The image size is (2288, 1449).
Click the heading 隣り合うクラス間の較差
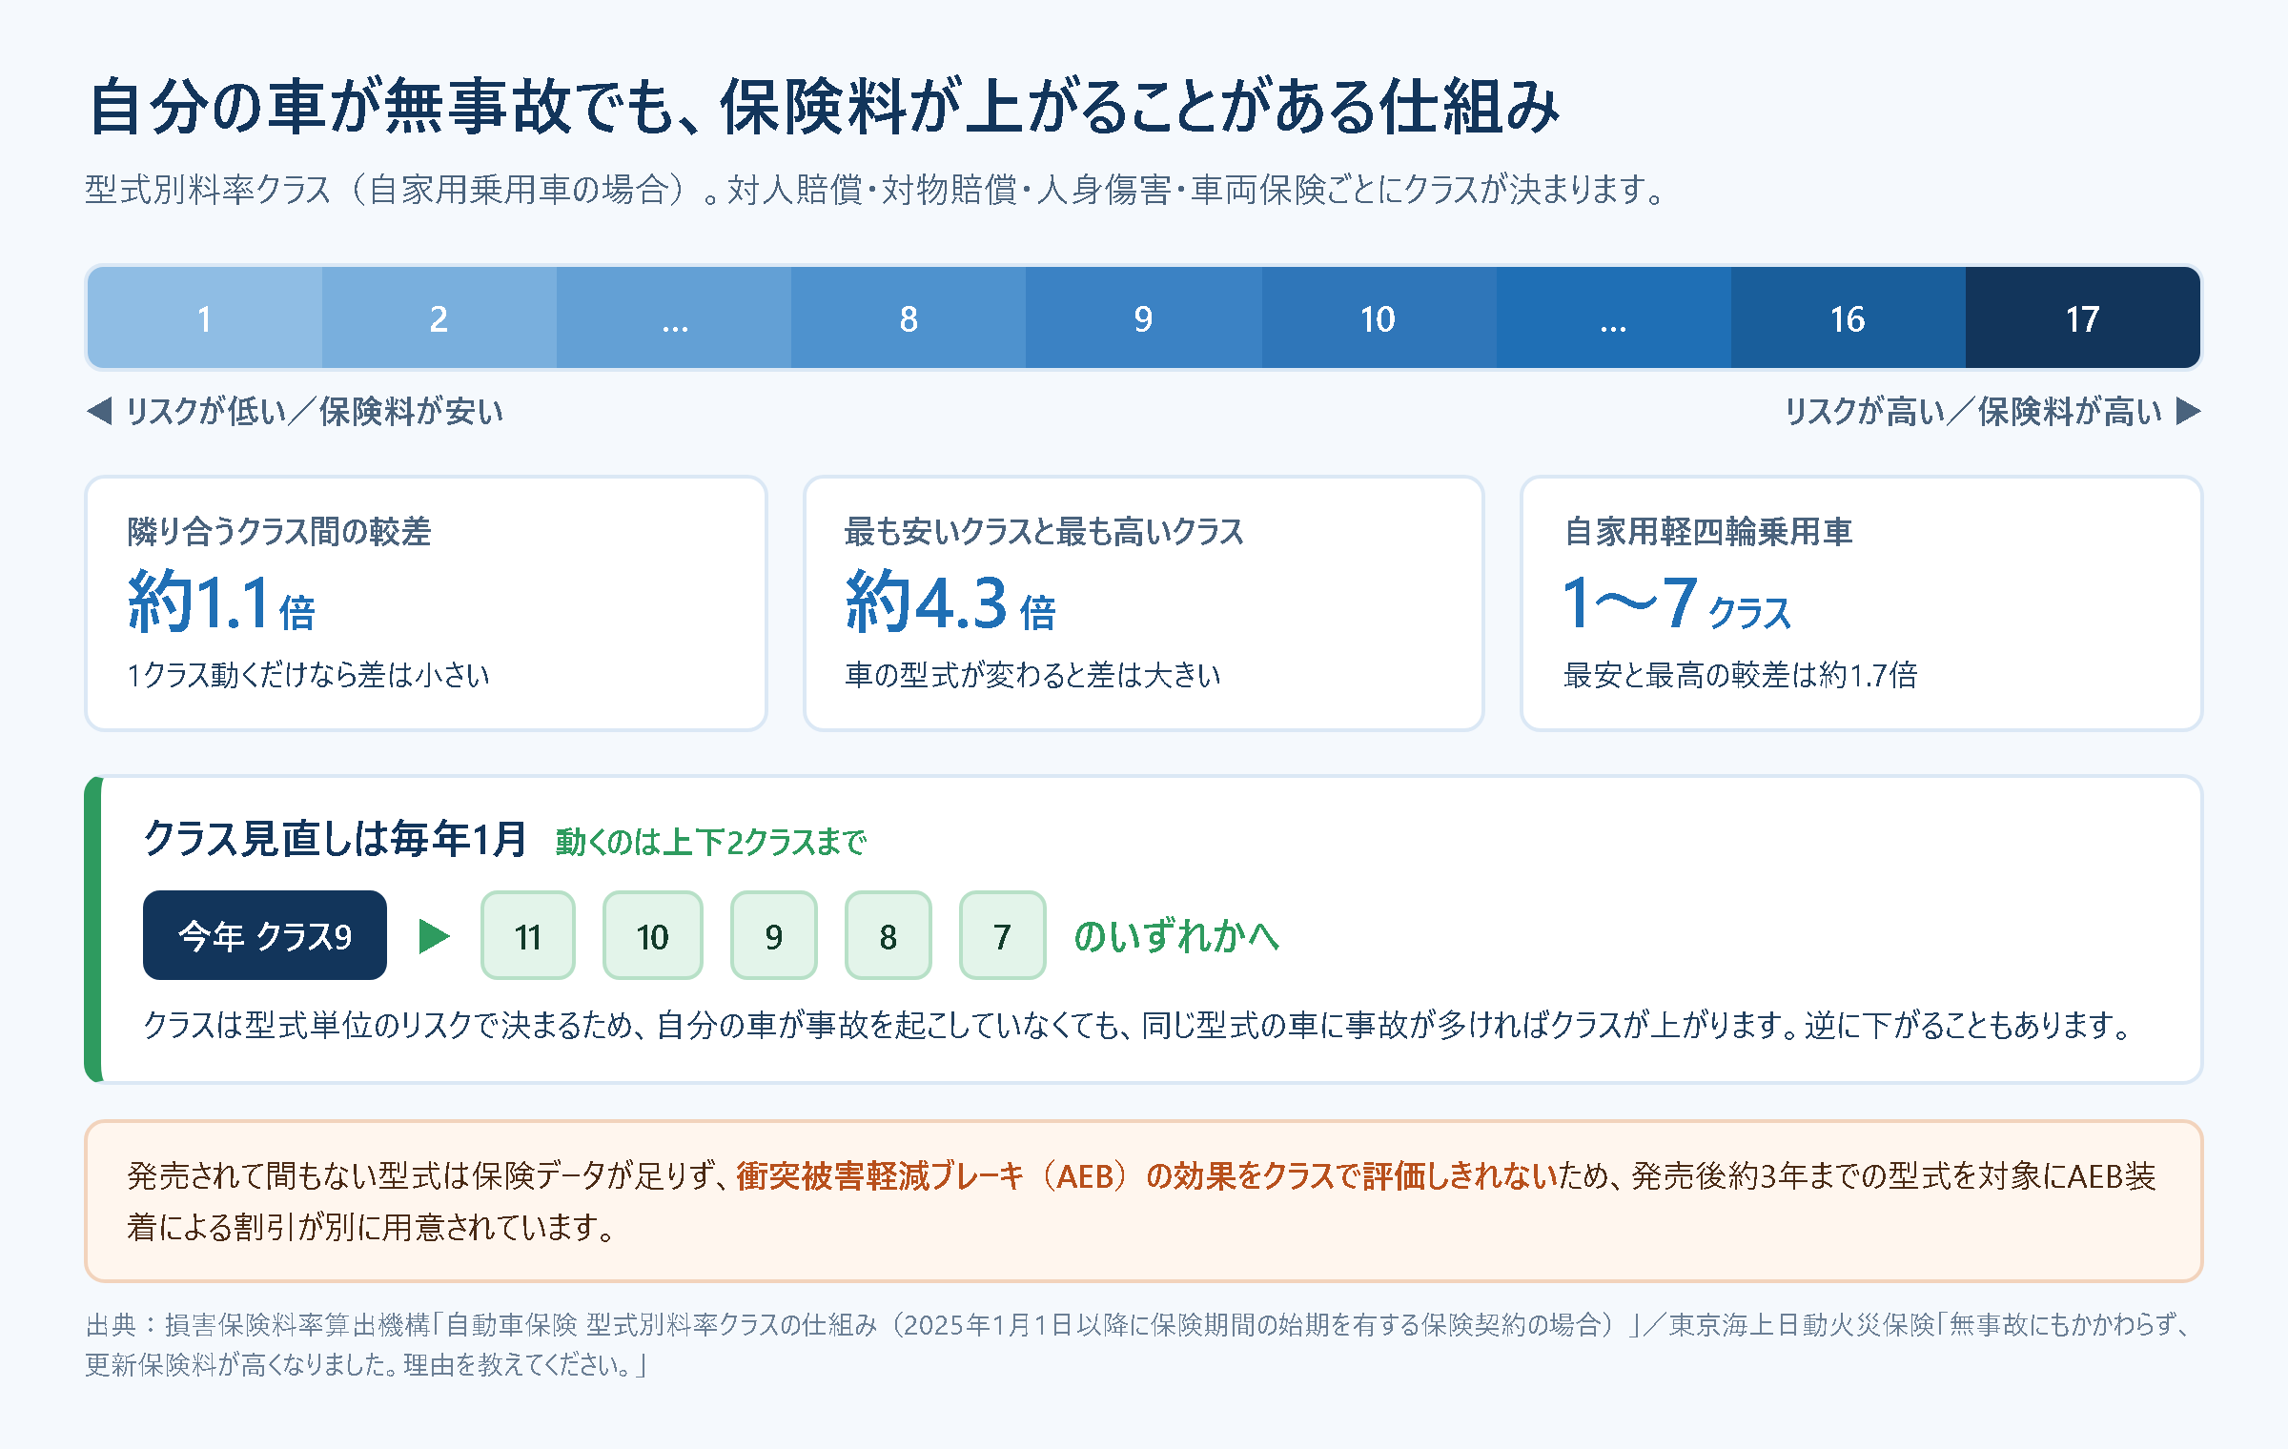[x=279, y=531]
